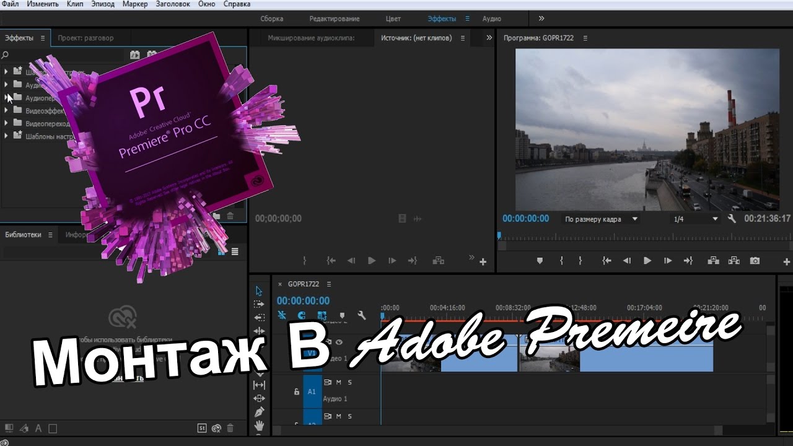Delete item with Effects panel trash icon
Viewport: 793px width, 446px height.
pos(230,216)
